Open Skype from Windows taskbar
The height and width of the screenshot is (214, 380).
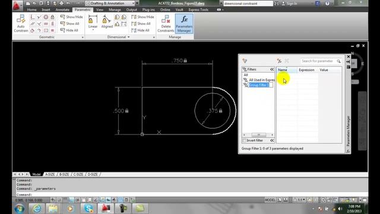point(88,209)
